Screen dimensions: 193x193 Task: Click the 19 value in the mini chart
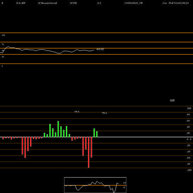click(124, 183)
